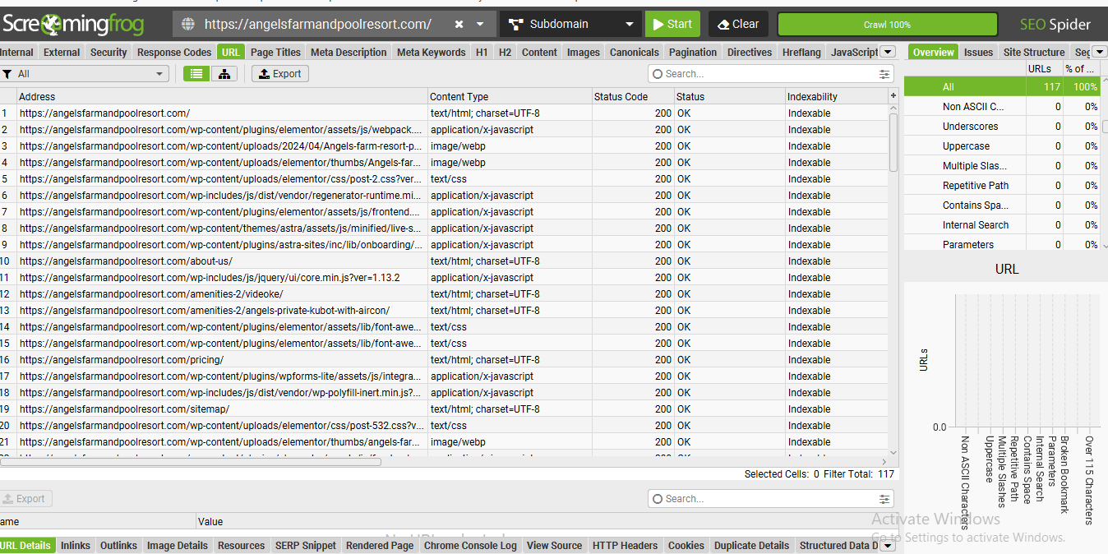This screenshot has height=554, width=1108.
Task: Open the Canonicals tab
Action: (x=634, y=52)
